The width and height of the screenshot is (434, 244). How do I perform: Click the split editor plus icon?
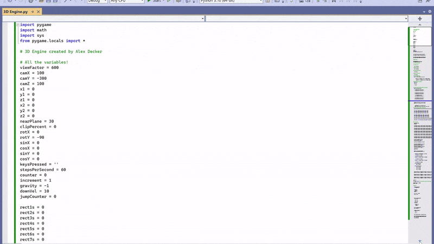click(419, 18)
